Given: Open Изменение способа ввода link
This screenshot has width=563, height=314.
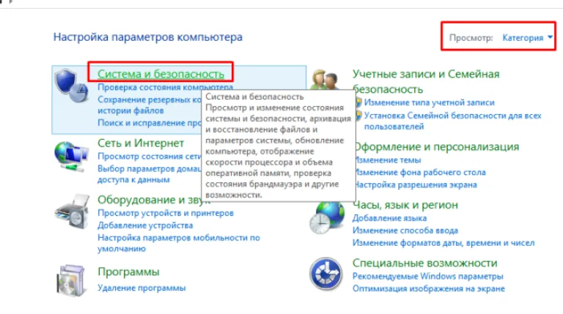Looking at the screenshot, I should [x=405, y=231].
